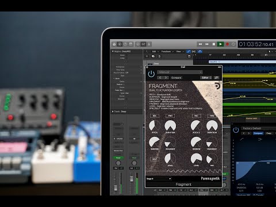Open the Toolbar icon next to Quick Help
This screenshot has width=276, height=207.
pos(131,44)
